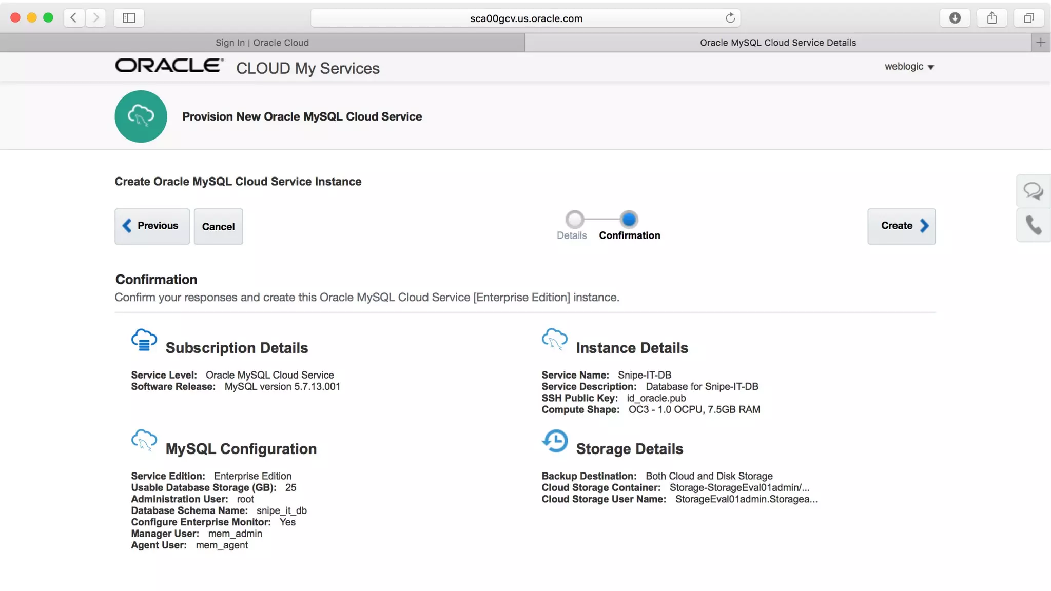Select the Confirmation wizard step circle
The width and height of the screenshot is (1051, 591).
pos(629,220)
